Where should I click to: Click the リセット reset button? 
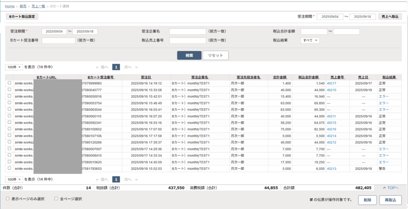click(216, 55)
